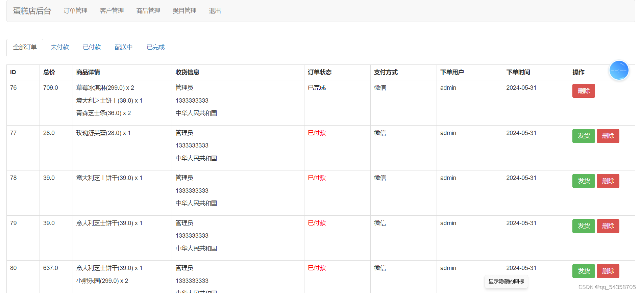Select total price 28.0

click(x=49, y=133)
